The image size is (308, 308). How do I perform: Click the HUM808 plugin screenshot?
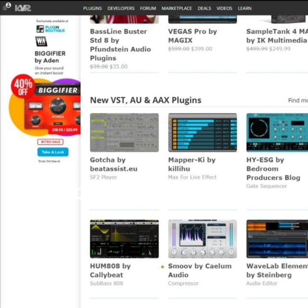pyautogui.click(x=124, y=239)
